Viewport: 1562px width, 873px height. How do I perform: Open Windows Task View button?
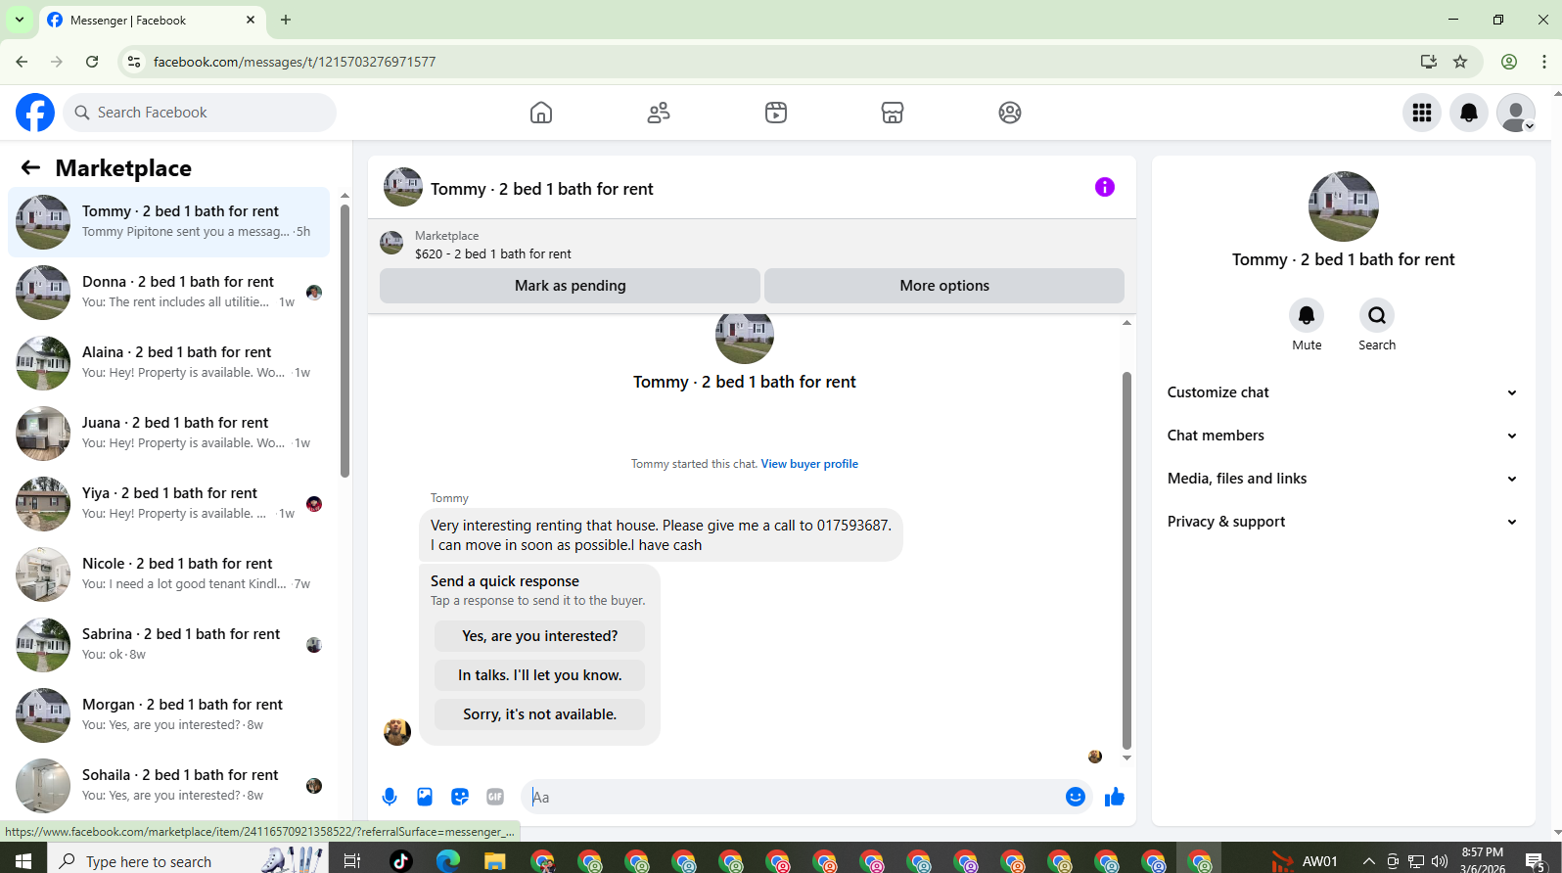pos(352,861)
